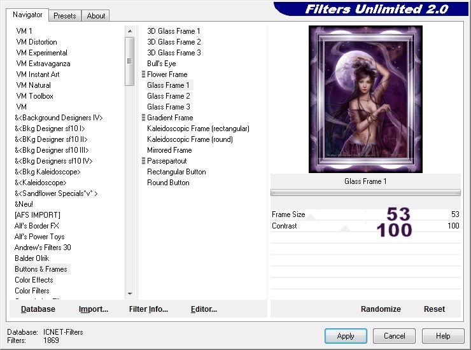Select the &Neu! category
471x350 pixels.
(x=24, y=204)
